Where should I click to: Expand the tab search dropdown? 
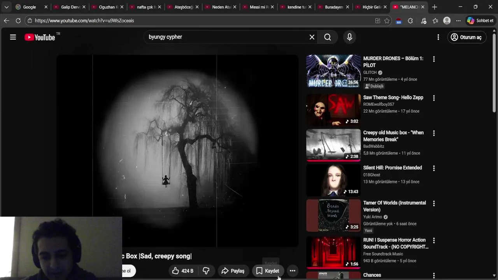click(x=6, y=7)
